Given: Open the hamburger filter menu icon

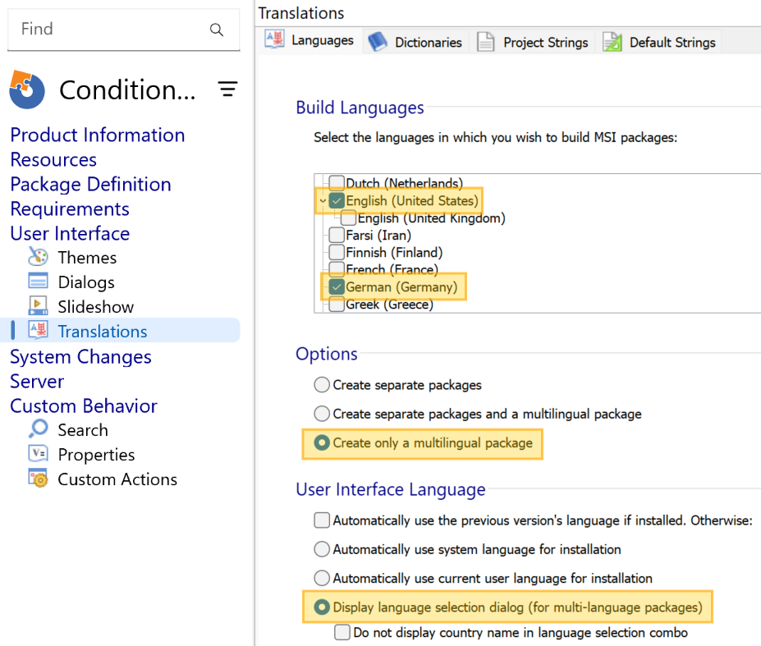Looking at the screenshot, I should [x=227, y=89].
